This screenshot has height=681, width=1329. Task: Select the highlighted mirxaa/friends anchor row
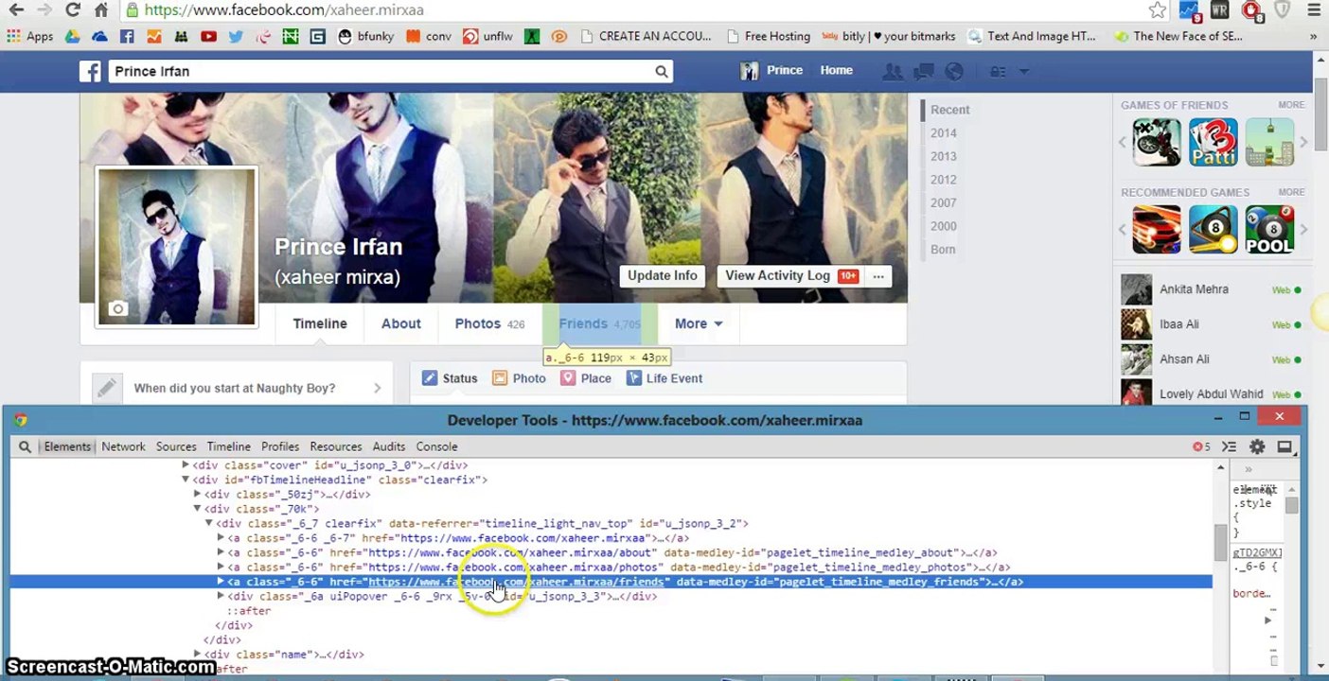click(x=611, y=582)
